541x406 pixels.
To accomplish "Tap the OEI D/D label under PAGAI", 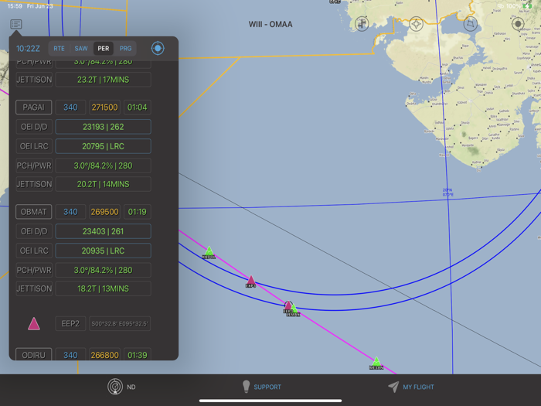I will click(34, 127).
